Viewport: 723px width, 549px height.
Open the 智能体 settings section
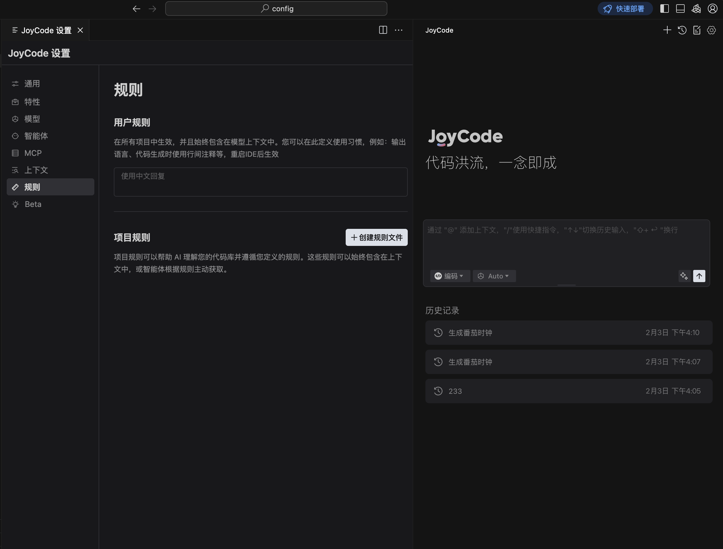(50, 136)
